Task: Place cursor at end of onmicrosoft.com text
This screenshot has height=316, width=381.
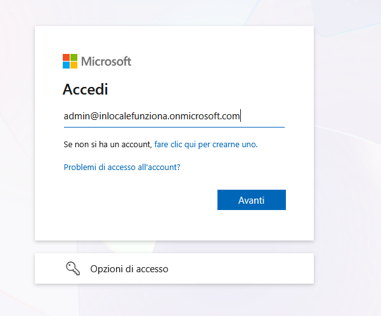Action: pos(240,116)
